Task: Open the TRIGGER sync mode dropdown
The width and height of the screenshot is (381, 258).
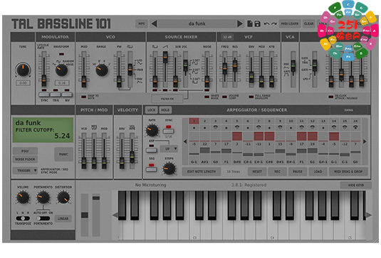Action: tap(25, 171)
